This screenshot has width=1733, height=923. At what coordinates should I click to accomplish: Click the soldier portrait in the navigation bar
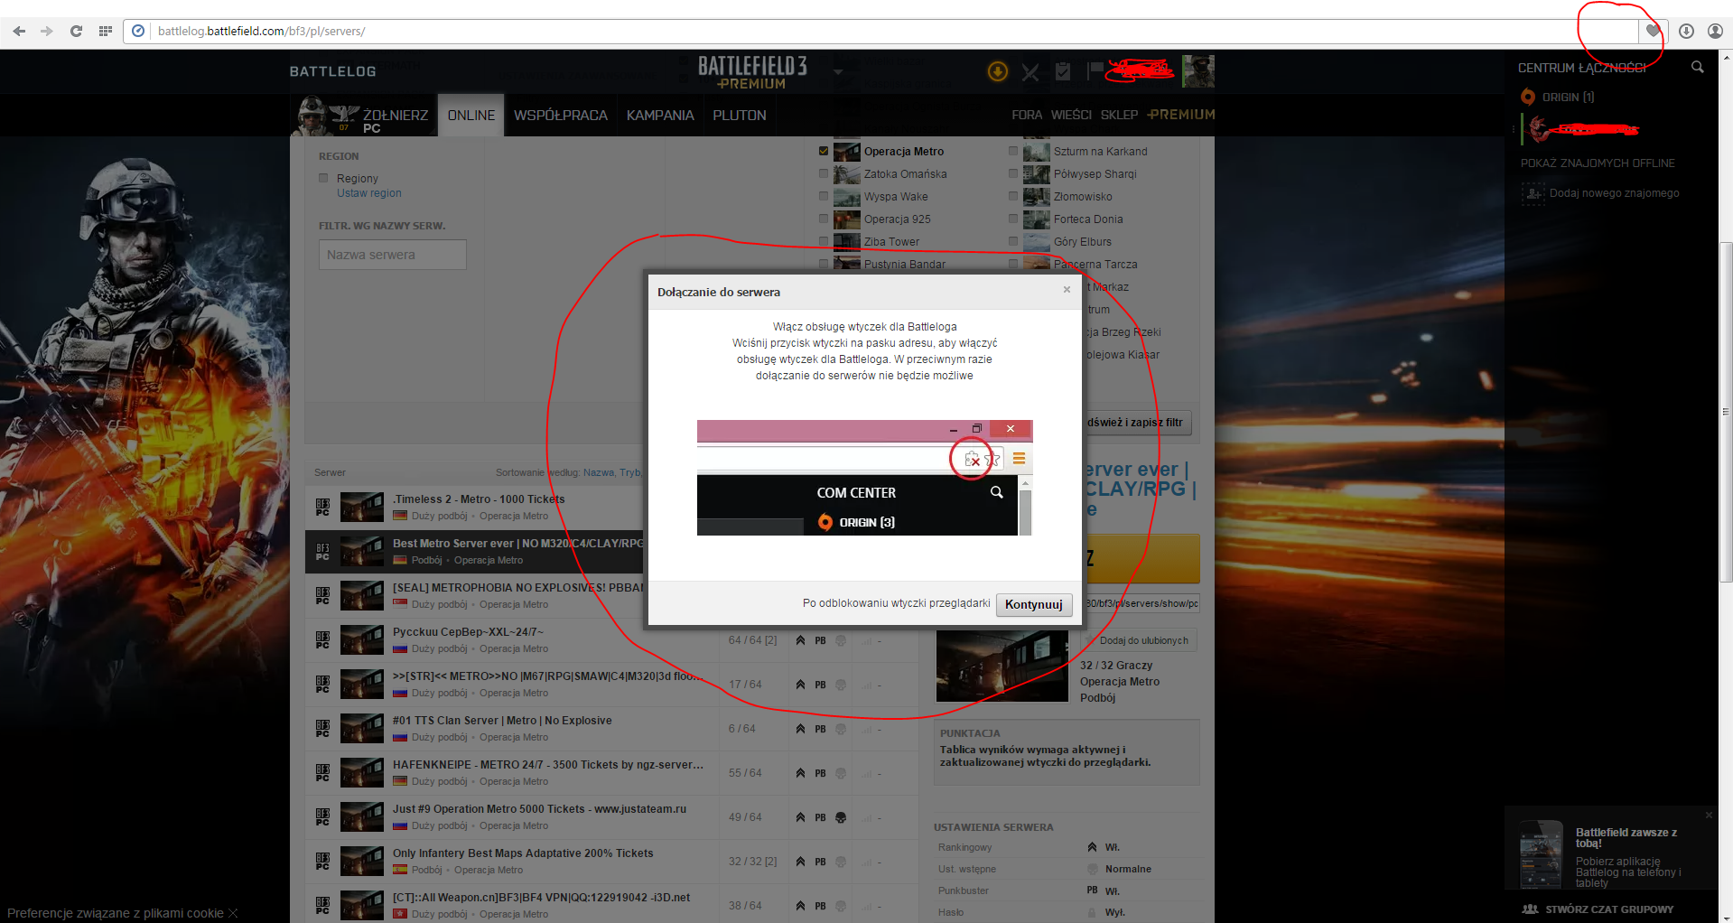tap(312, 116)
